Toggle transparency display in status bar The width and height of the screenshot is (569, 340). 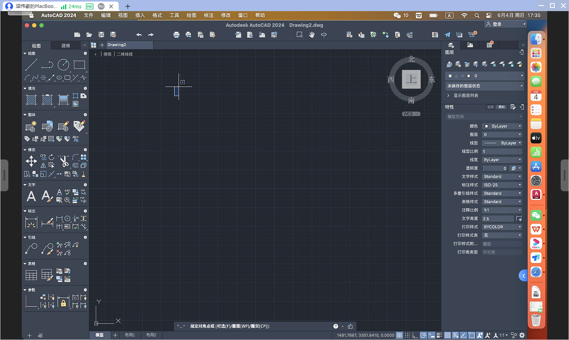[448, 335]
